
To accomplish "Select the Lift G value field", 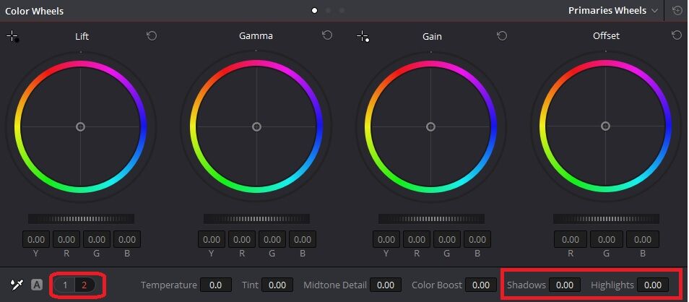I will click(97, 240).
